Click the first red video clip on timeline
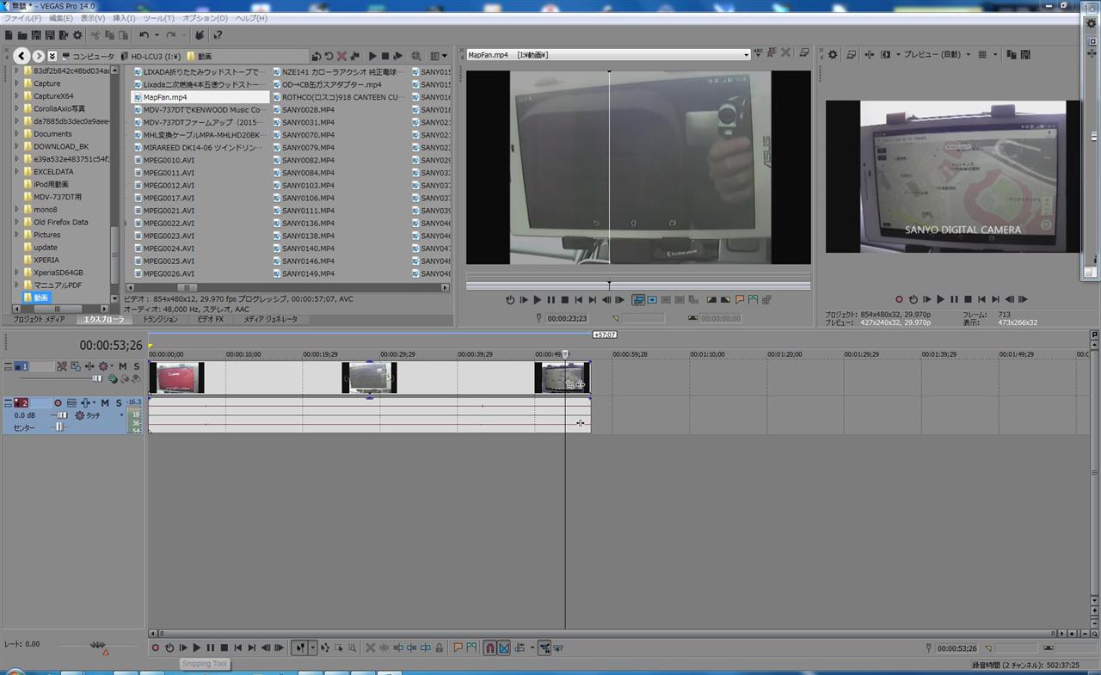This screenshot has height=675, width=1101. coord(176,377)
